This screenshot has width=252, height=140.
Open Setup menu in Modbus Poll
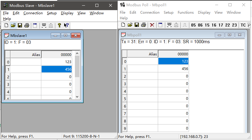pyautogui.click(x=168, y=13)
